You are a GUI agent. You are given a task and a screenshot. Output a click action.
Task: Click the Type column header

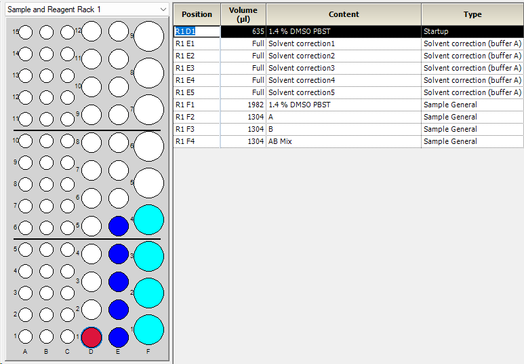click(472, 14)
